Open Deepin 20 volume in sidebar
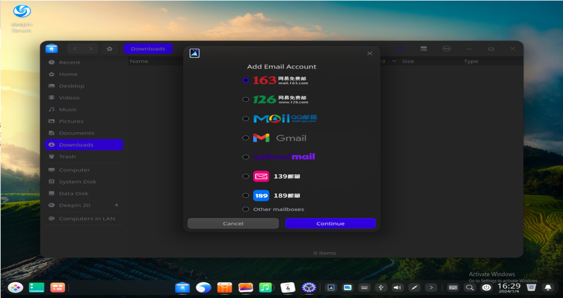 tap(84, 205)
